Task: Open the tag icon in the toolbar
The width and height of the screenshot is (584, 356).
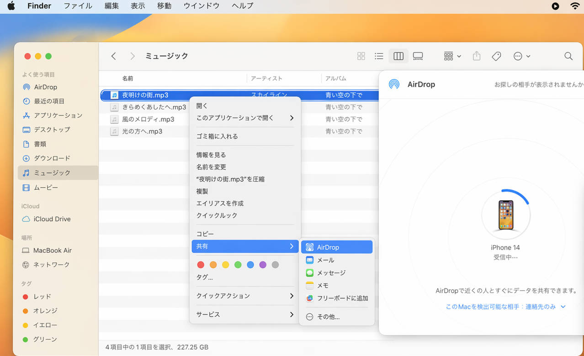Action: point(496,56)
